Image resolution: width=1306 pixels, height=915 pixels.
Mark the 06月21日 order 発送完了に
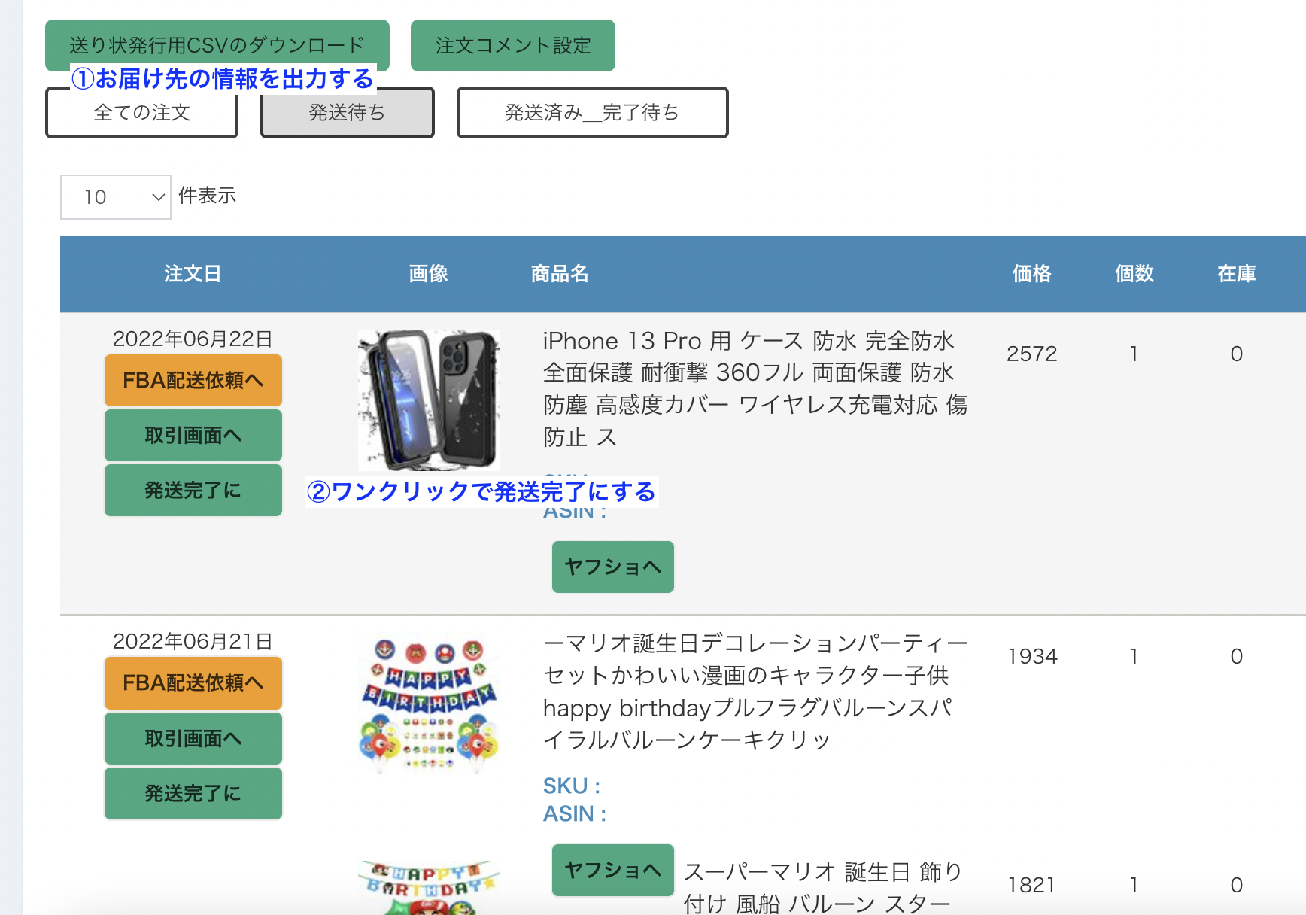pyautogui.click(x=193, y=794)
